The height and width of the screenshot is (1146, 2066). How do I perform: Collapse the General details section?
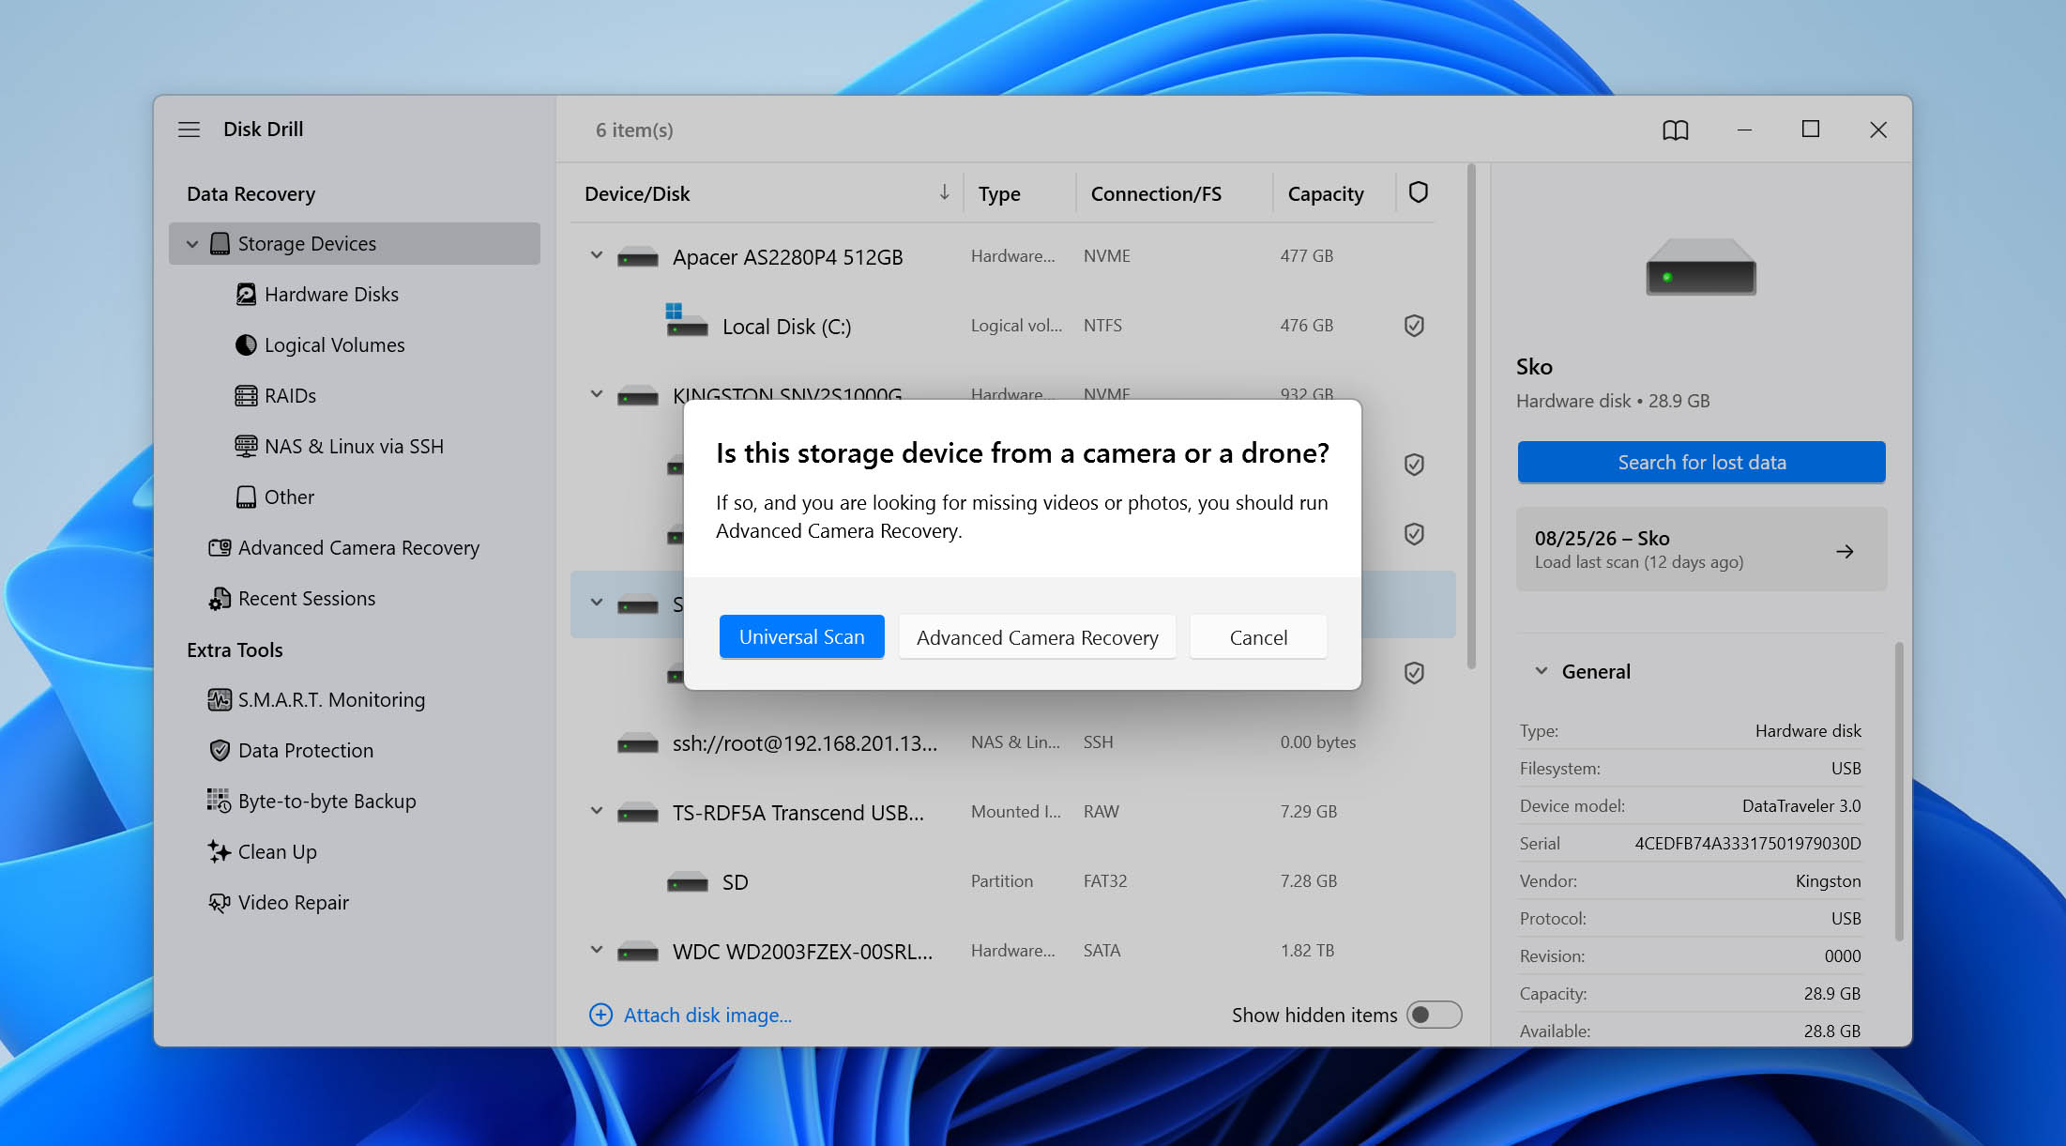pos(1541,671)
